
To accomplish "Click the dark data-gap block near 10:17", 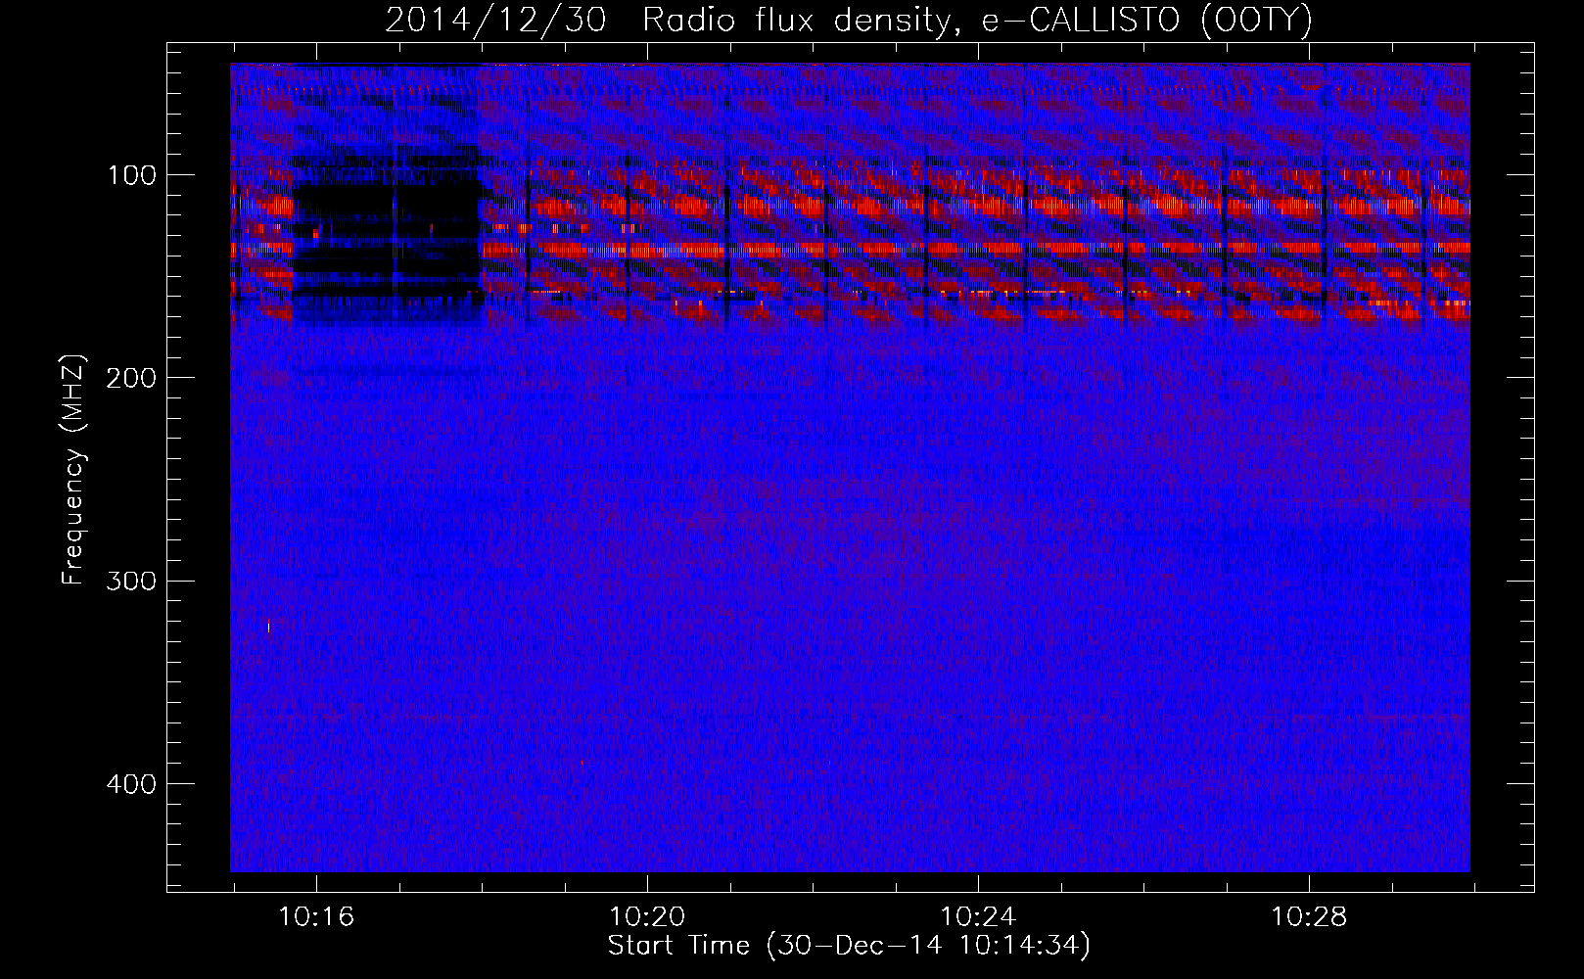I will pos(388,240).
